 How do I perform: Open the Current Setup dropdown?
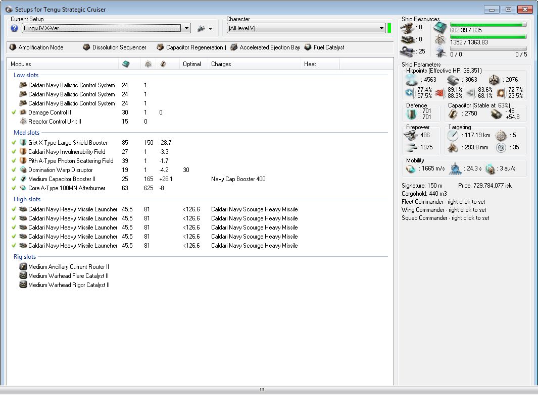pyautogui.click(x=186, y=28)
